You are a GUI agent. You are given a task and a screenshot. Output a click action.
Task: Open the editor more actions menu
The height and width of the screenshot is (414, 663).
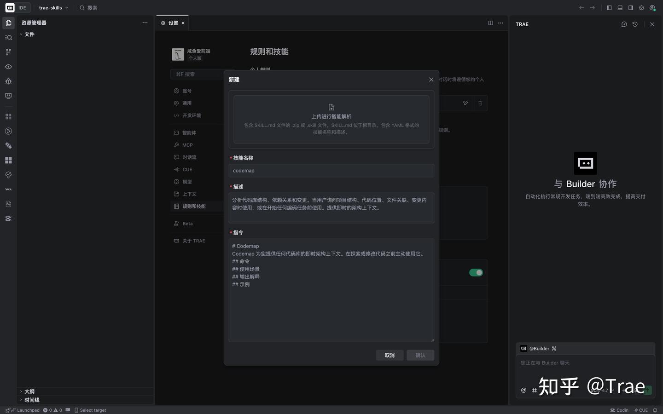pyautogui.click(x=501, y=23)
